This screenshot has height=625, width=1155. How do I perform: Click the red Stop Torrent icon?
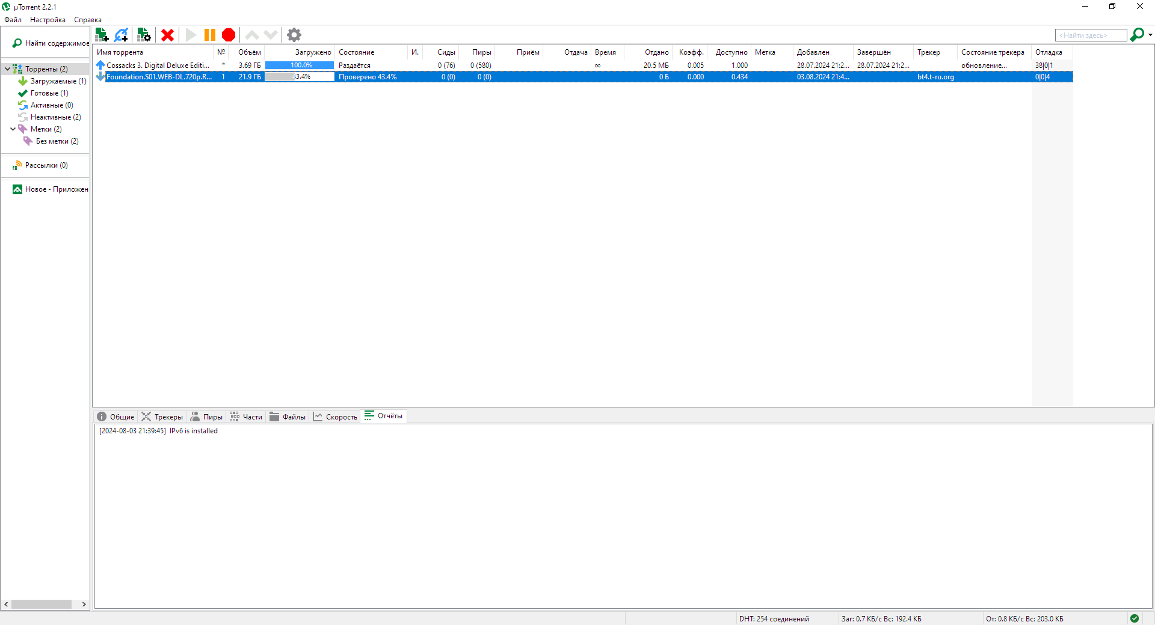229,35
